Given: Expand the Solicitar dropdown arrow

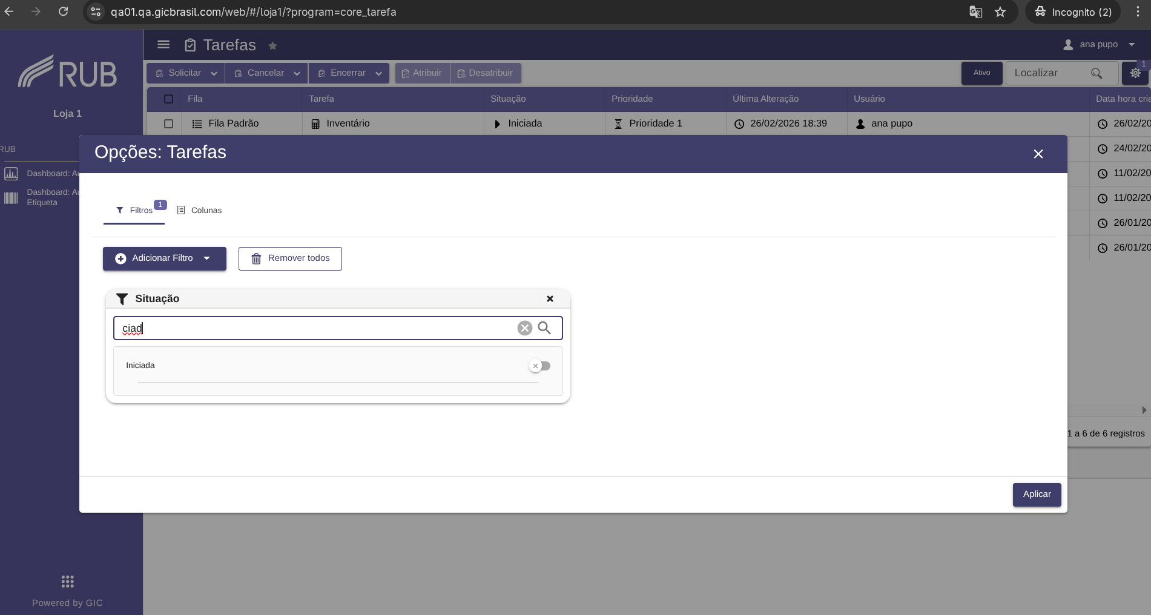Looking at the screenshot, I should click(214, 73).
